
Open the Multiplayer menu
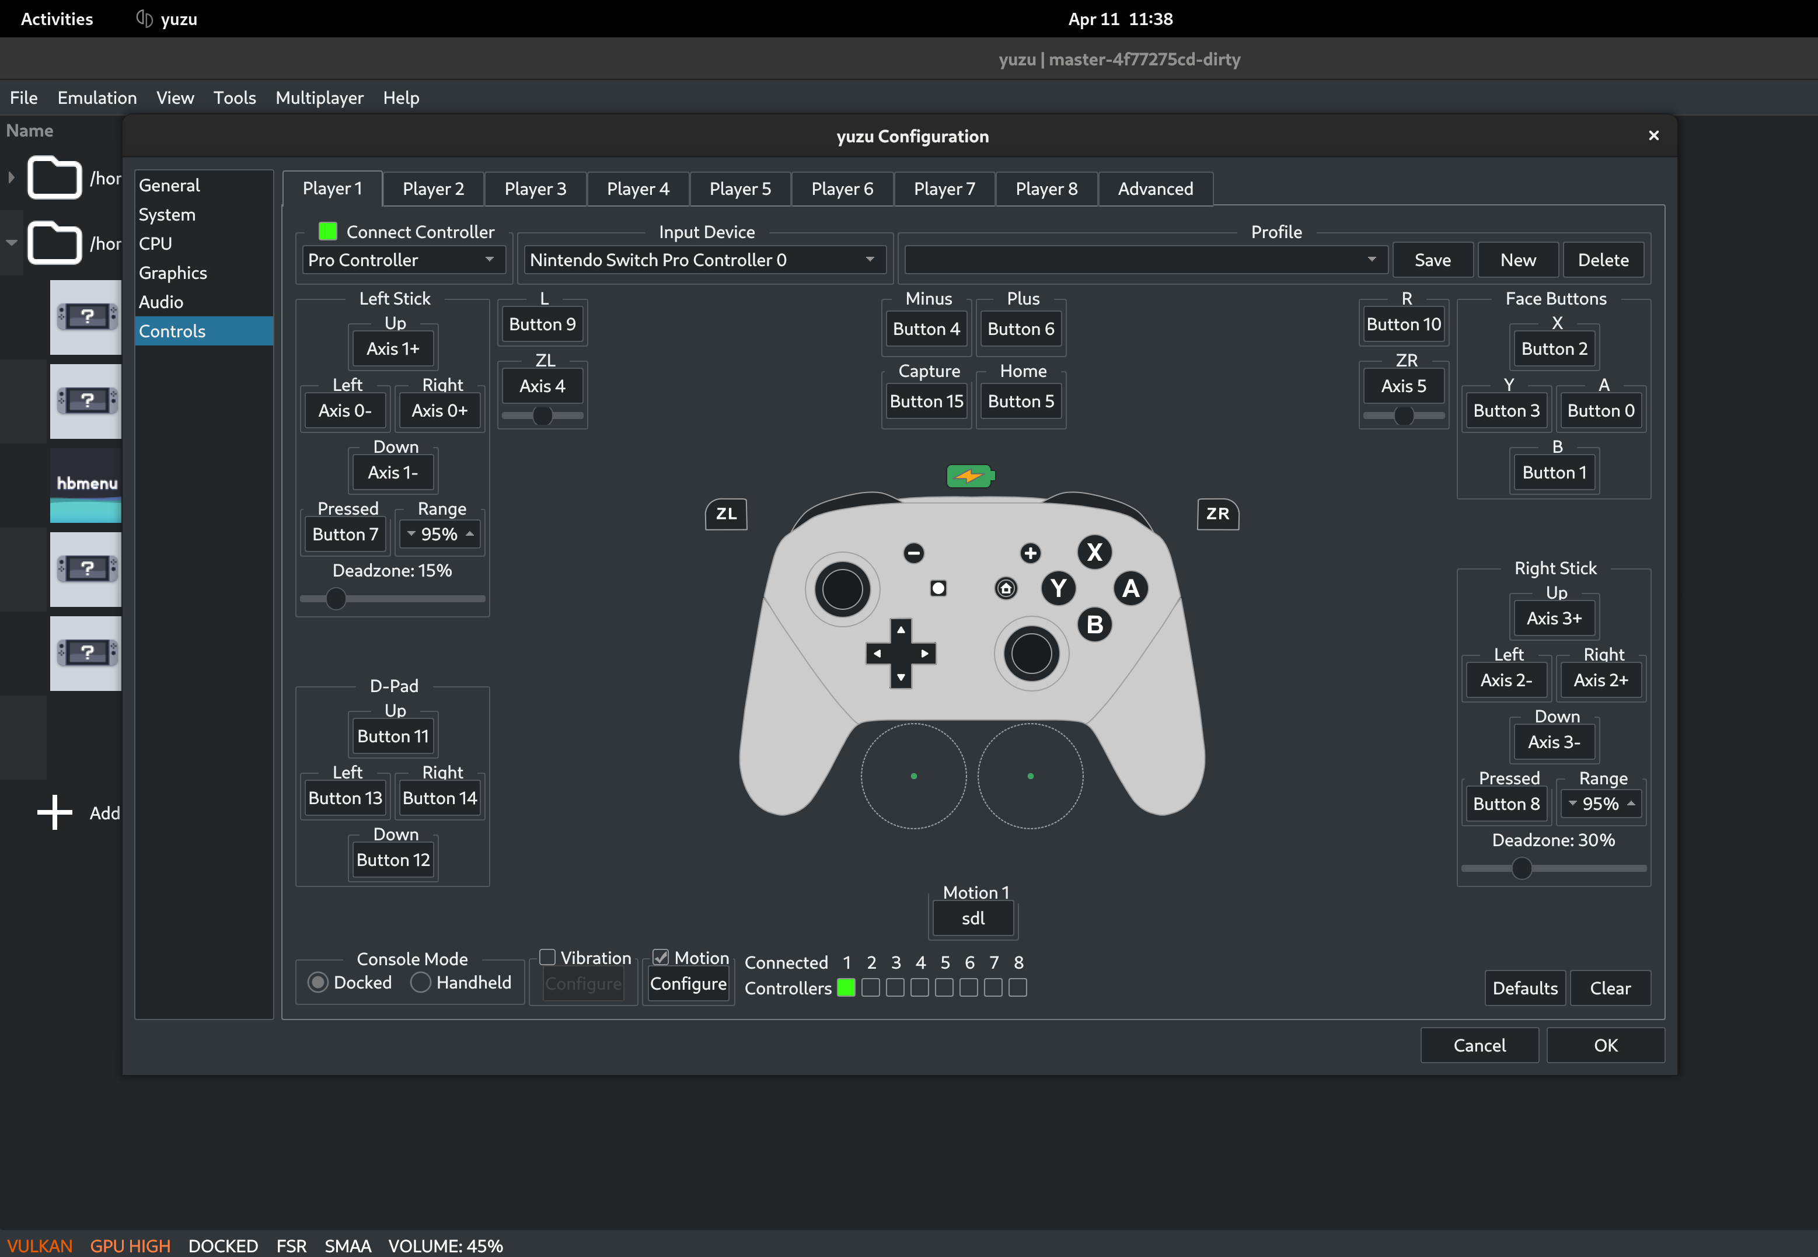pyautogui.click(x=319, y=97)
